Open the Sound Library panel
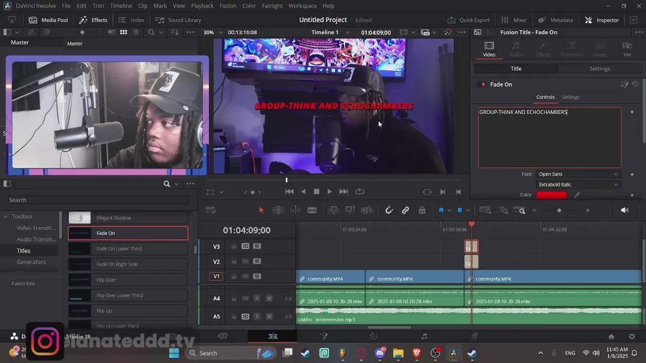Image resolution: width=646 pixels, height=363 pixels. [x=178, y=20]
